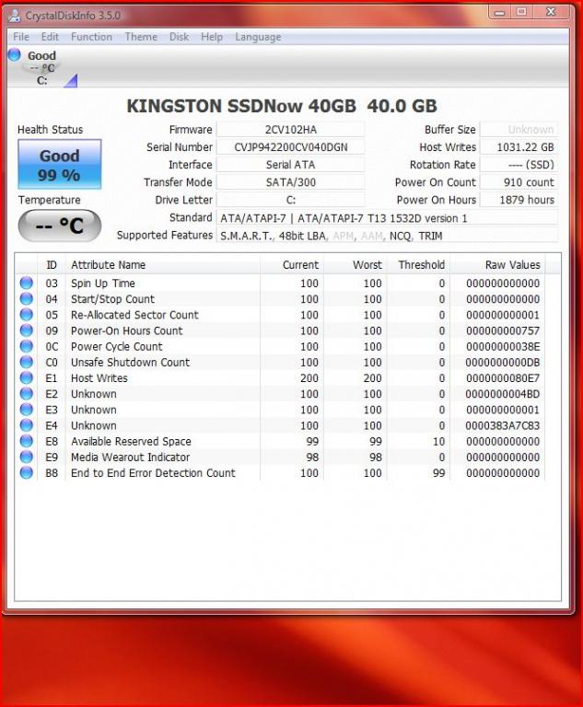Image resolution: width=583 pixels, height=707 pixels.
Task: Click the Raw Values column header
Action: coord(497,265)
